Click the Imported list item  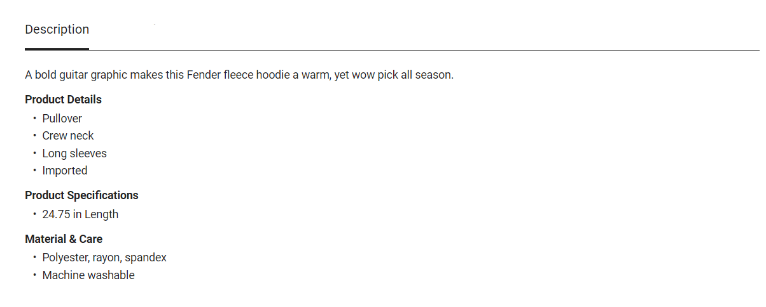click(64, 171)
